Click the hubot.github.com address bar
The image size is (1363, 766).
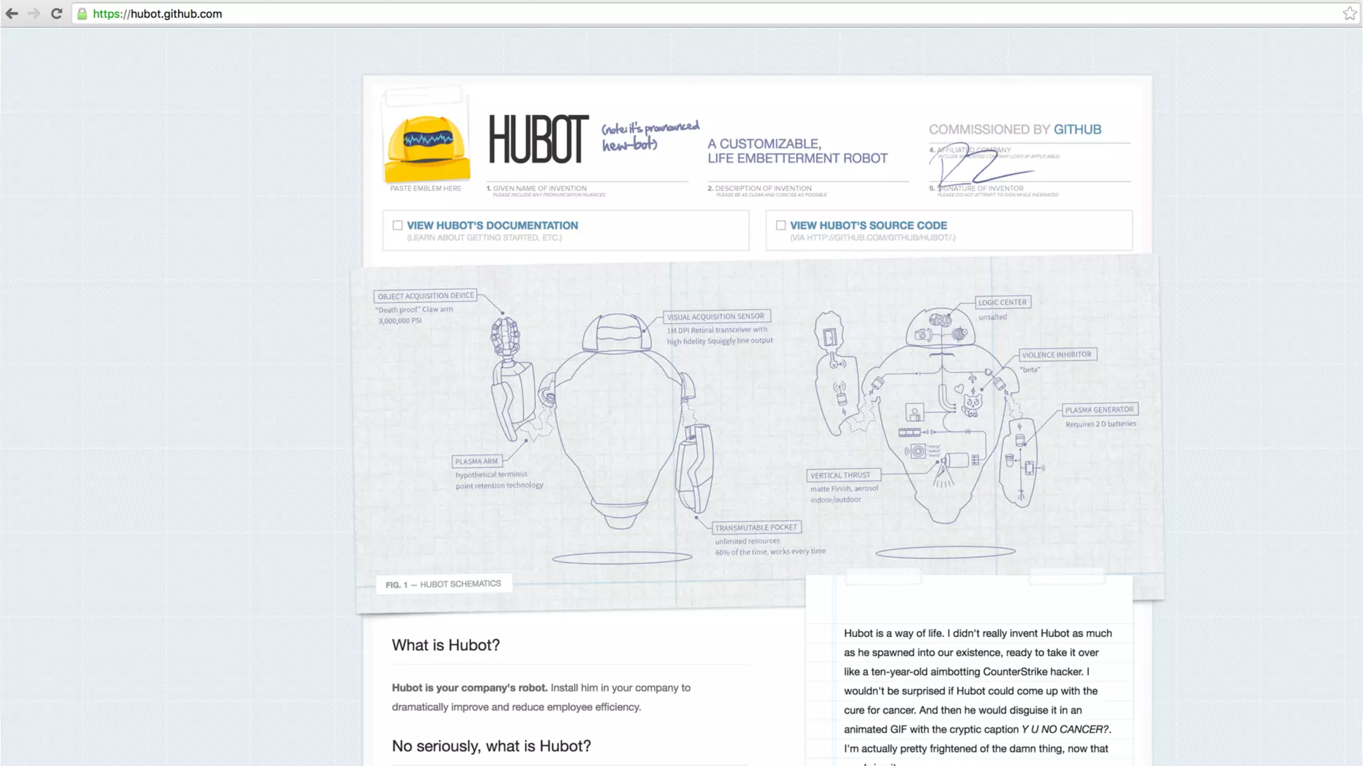(399, 13)
